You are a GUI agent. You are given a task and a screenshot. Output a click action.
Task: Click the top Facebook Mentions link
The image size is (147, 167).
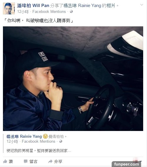pos(49,11)
